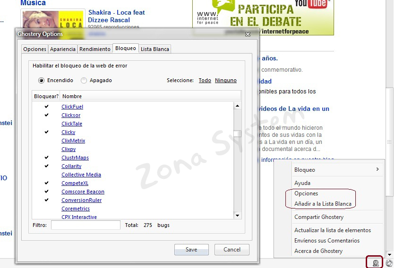The width and height of the screenshot is (395, 268).
Task: Uncheck the CompeteXL block checkmark
Action: (x=47, y=183)
